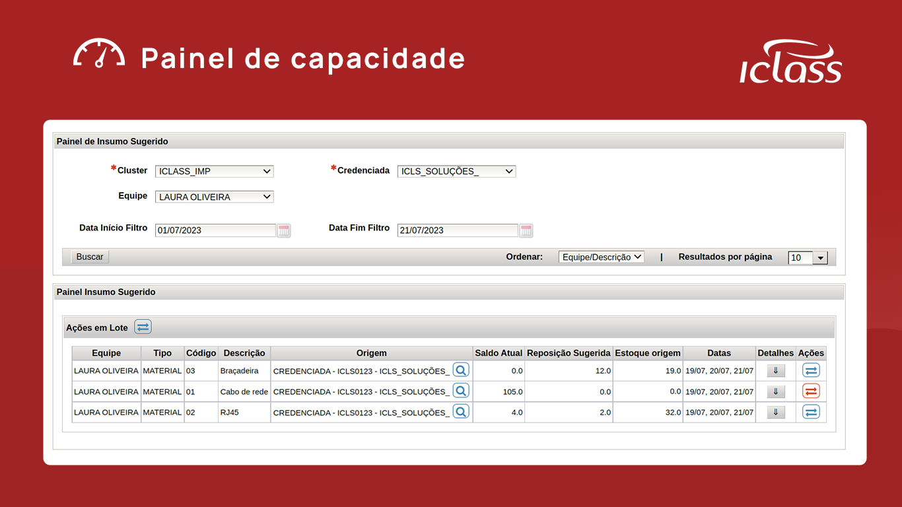Click the red transfer icon in Cabo de rede Ações
The width and height of the screenshot is (902, 507).
click(811, 391)
